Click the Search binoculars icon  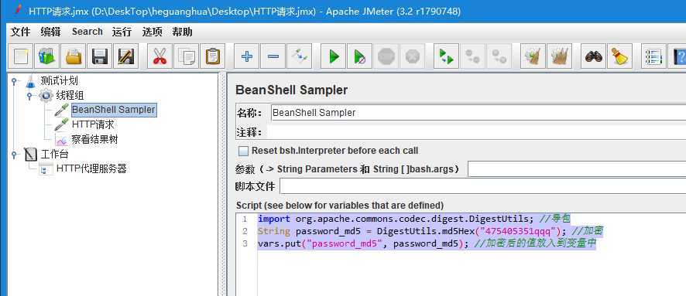(594, 56)
